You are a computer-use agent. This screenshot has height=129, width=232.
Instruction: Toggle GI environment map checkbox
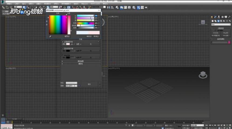point(81,44)
